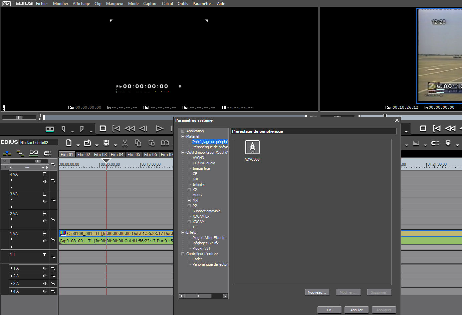Viewport: 462px width, 315px height.
Task: Collapse the Effets tree node
Action: point(183,232)
